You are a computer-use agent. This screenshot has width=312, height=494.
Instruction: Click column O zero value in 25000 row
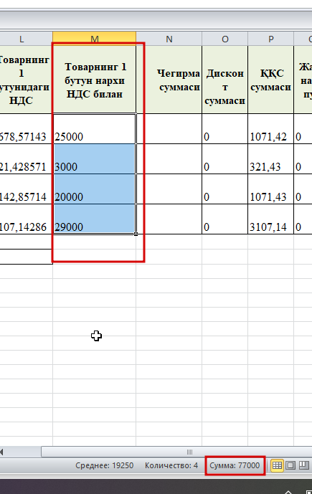224,129
